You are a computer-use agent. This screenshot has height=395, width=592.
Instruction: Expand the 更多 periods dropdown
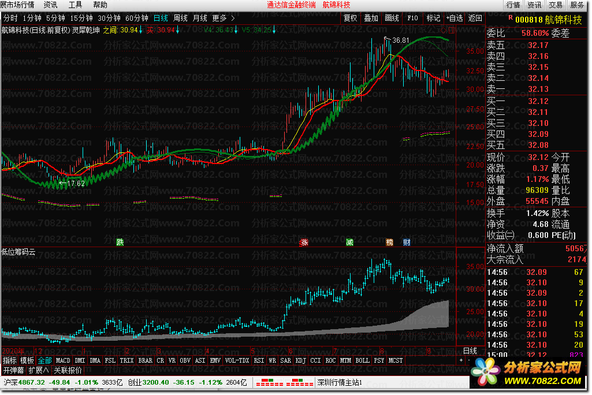point(223,18)
